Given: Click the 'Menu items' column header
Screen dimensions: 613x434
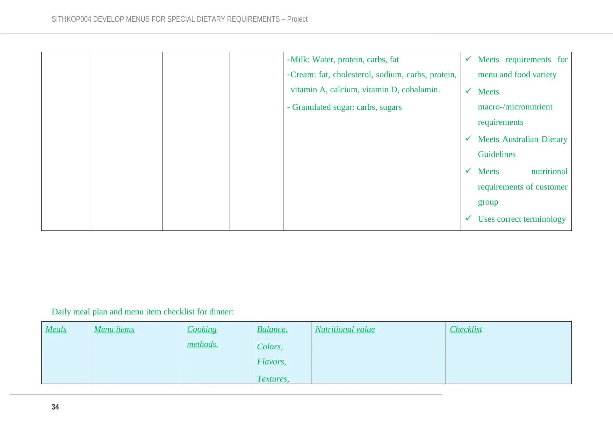Looking at the screenshot, I should point(114,329).
